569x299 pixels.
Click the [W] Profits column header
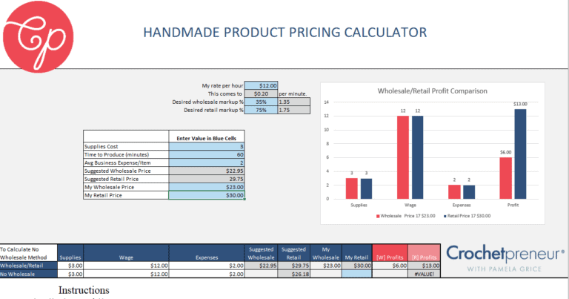pyautogui.click(x=390, y=253)
